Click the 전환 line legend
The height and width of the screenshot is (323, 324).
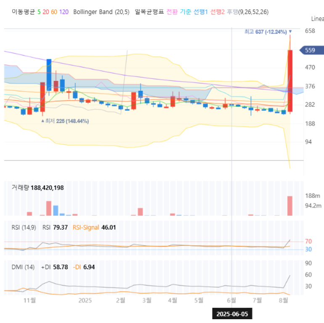(172, 12)
